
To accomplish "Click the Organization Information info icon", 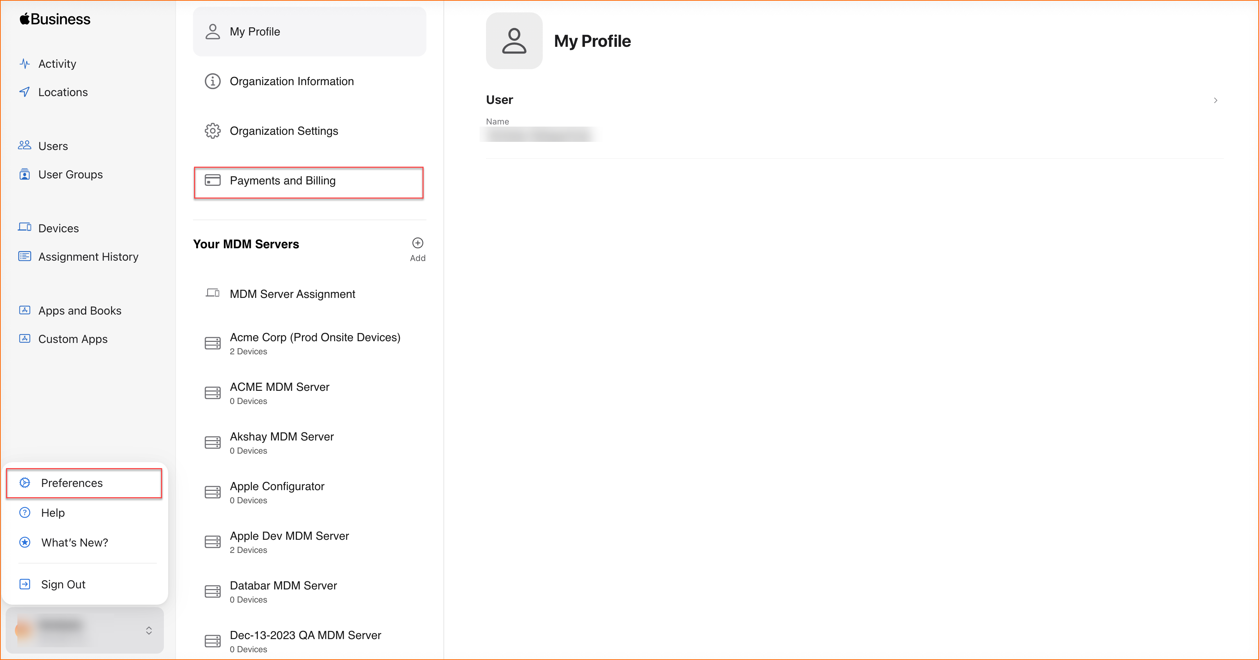I will pos(212,81).
